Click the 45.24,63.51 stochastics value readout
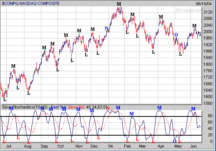 97,107
